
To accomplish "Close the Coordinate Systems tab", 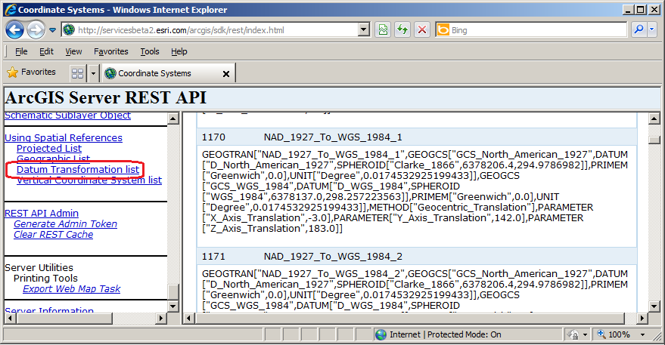I will click(226, 74).
